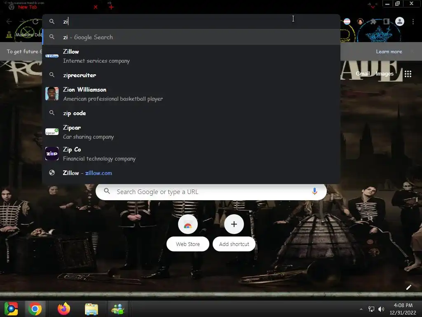The width and height of the screenshot is (422, 317).
Task: Show hidden tray icons arrow
Action: coord(361,309)
